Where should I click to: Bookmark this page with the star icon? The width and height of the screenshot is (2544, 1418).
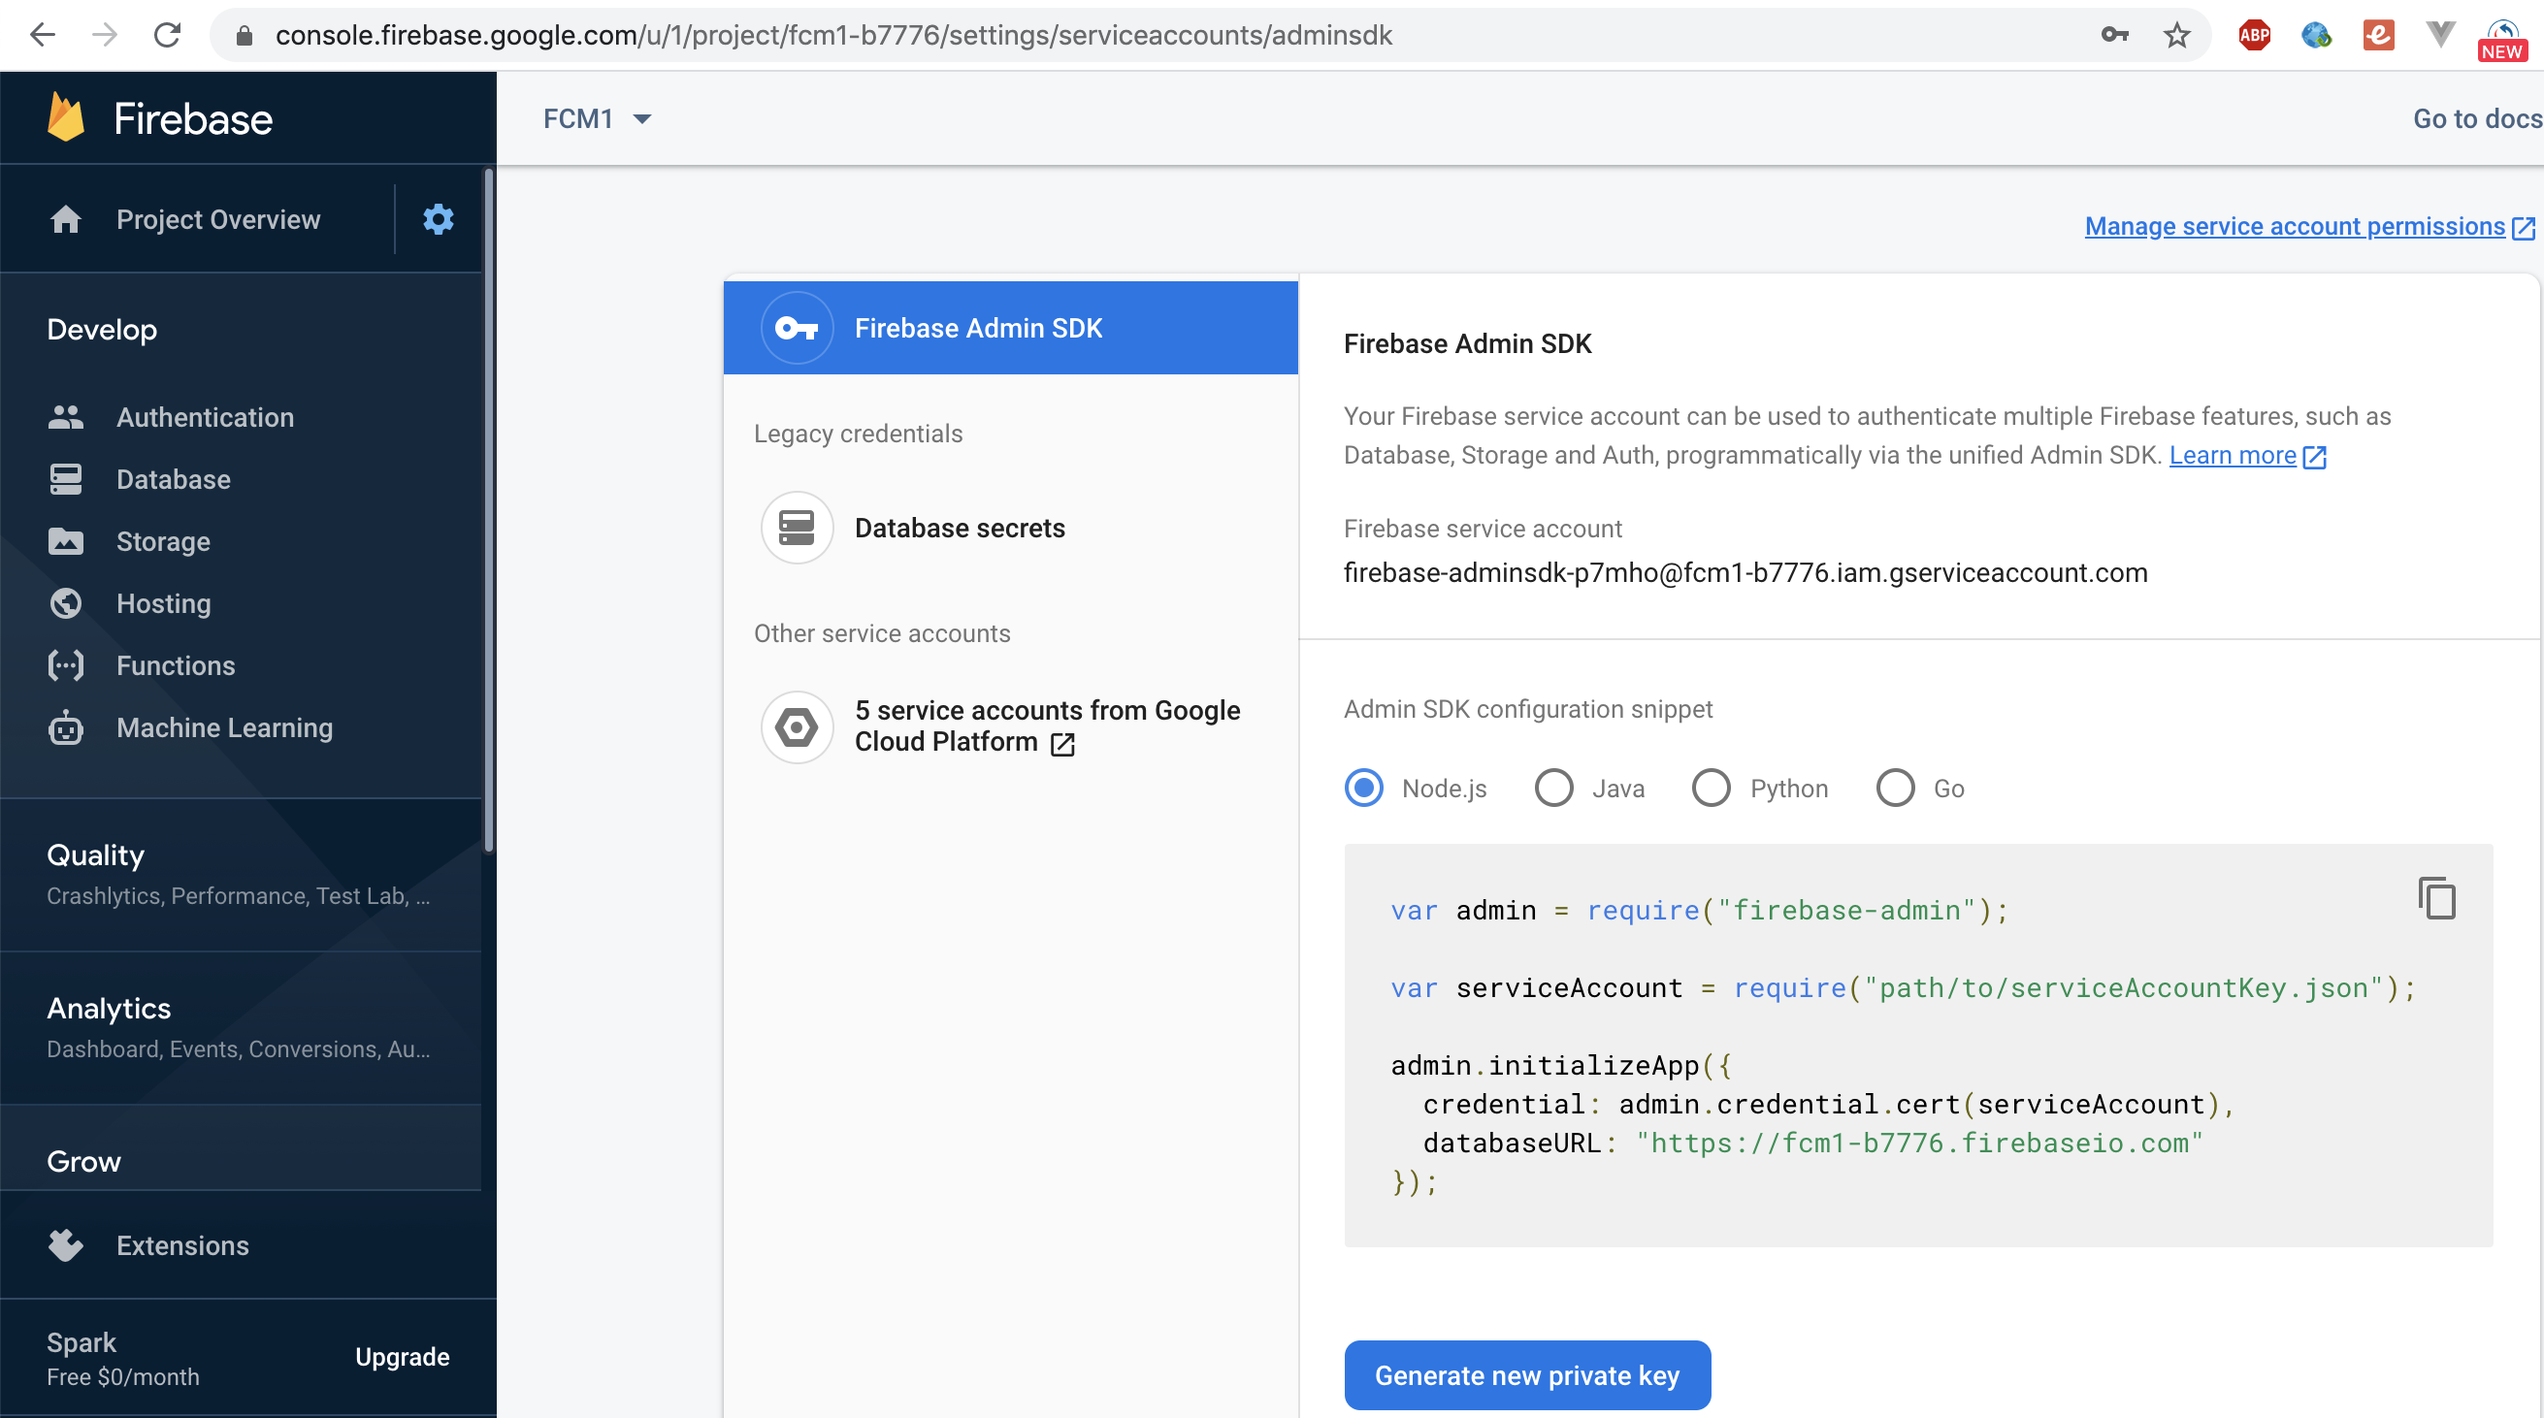pos(2176,36)
